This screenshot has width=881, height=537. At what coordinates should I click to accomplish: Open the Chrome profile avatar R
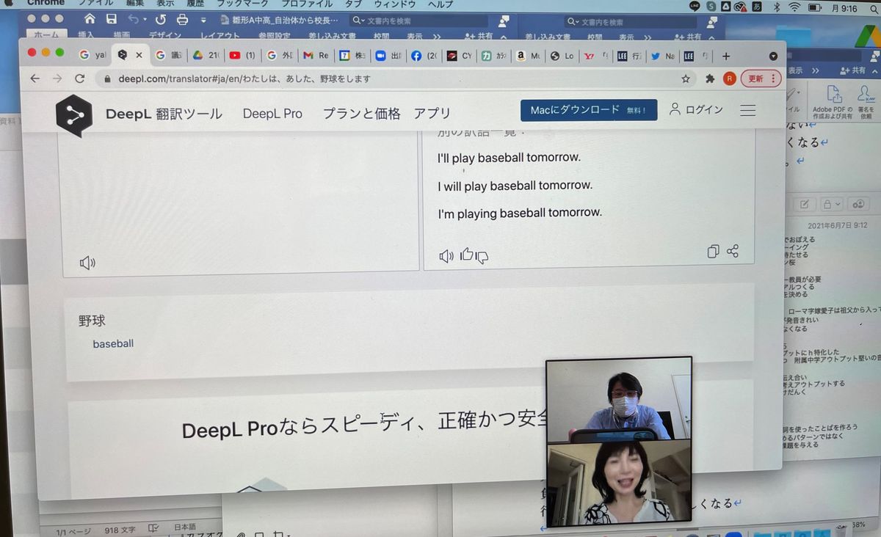pyautogui.click(x=729, y=78)
